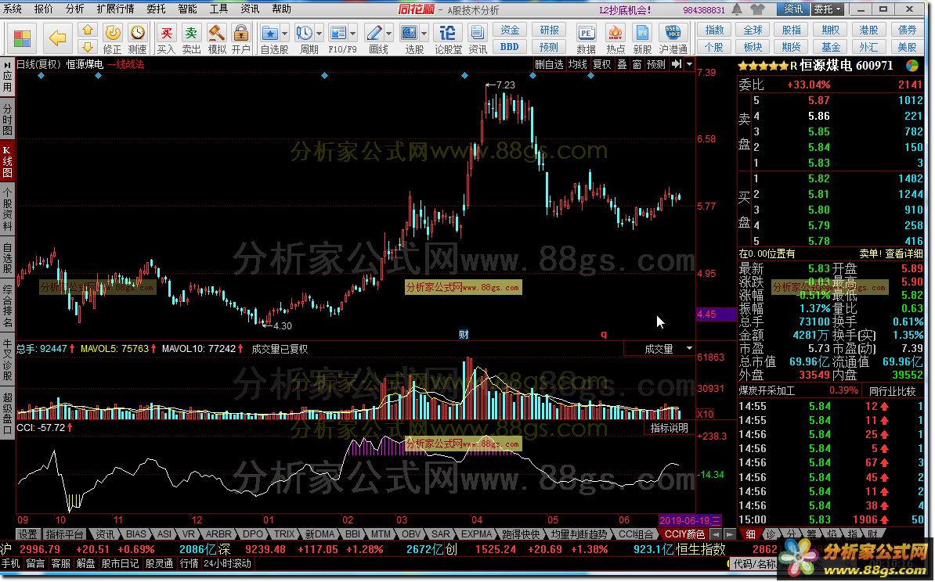The image size is (935, 582).
Task: Click the red 买入 buy icon
Action: [166, 38]
